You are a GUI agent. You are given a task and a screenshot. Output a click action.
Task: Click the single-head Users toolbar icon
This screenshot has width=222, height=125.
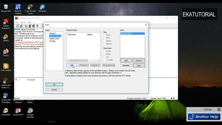[x=30, y=26]
